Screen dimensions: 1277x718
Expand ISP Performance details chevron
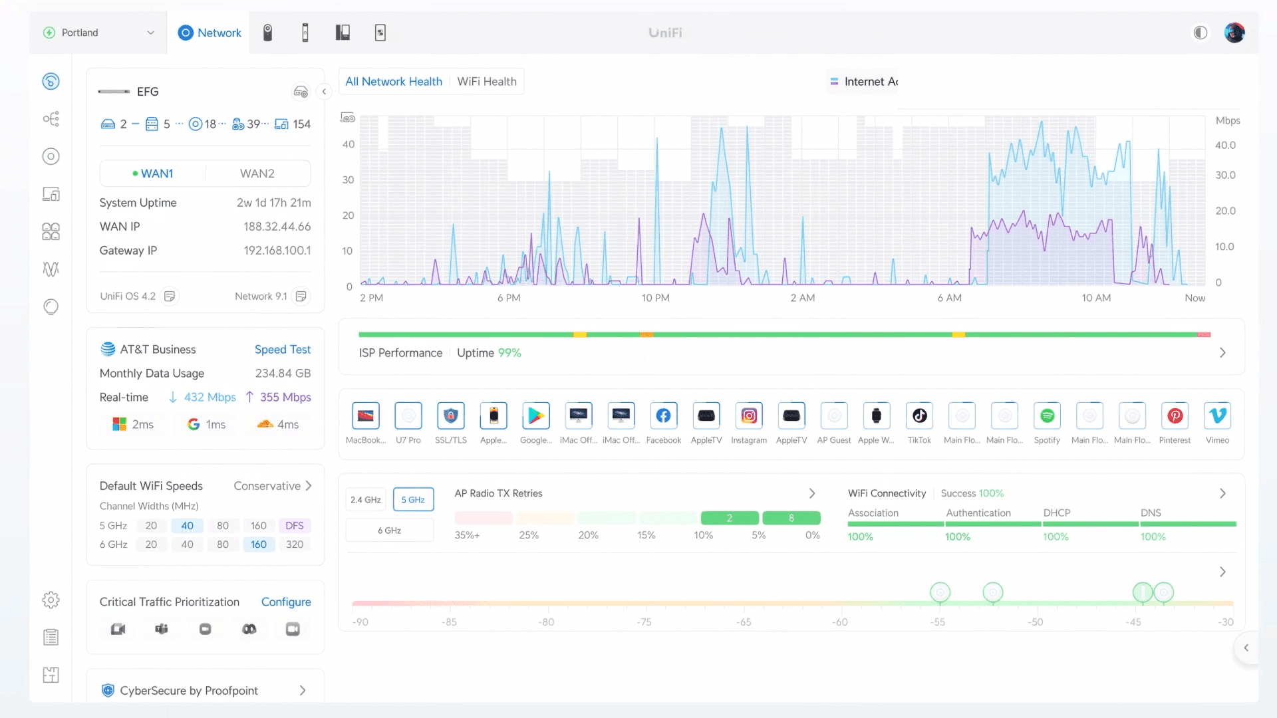(x=1222, y=353)
